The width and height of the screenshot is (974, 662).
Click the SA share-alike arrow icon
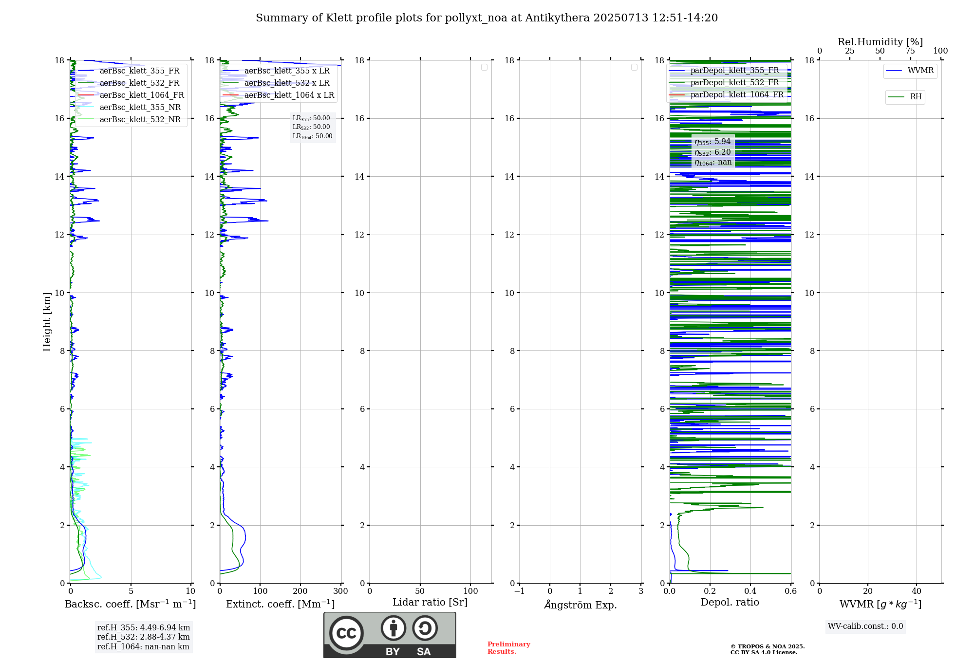point(425,628)
